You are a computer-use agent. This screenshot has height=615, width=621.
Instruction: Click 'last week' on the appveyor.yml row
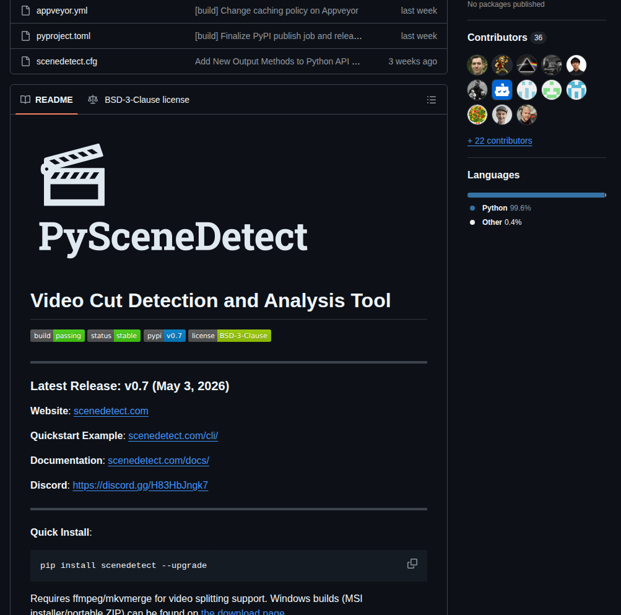pos(419,11)
